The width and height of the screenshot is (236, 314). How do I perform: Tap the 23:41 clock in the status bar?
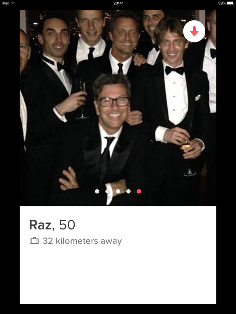tap(118, 3)
